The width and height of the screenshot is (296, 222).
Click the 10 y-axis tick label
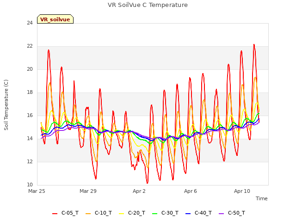tap(30, 185)
